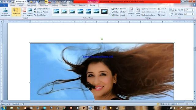196x110 pixels.
Task: Click Open folder icon in quick access
Action: pyautogui.click(x=31, y=2)
